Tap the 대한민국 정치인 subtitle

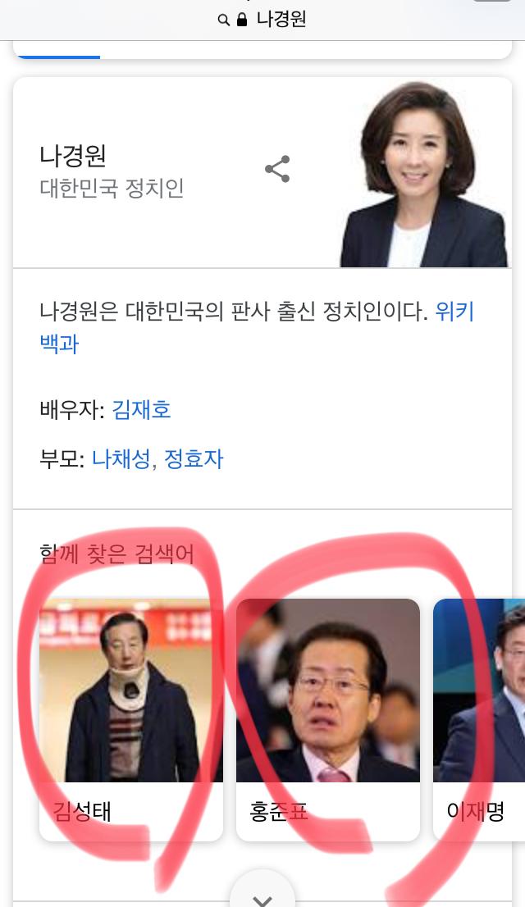112,188
